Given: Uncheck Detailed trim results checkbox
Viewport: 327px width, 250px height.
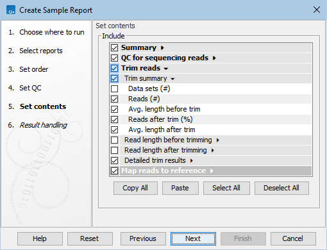Looking at the screenshot, I should pos(114,160).
